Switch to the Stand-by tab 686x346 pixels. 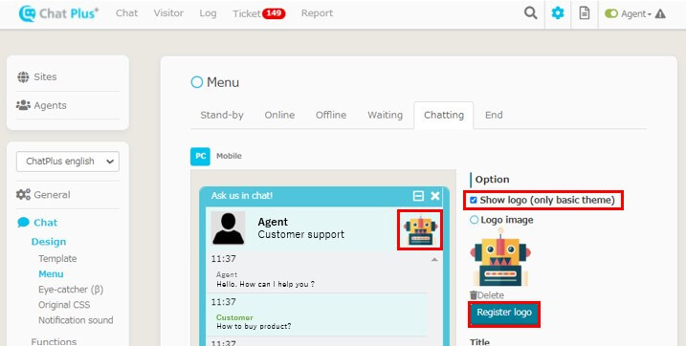point(222,115)
